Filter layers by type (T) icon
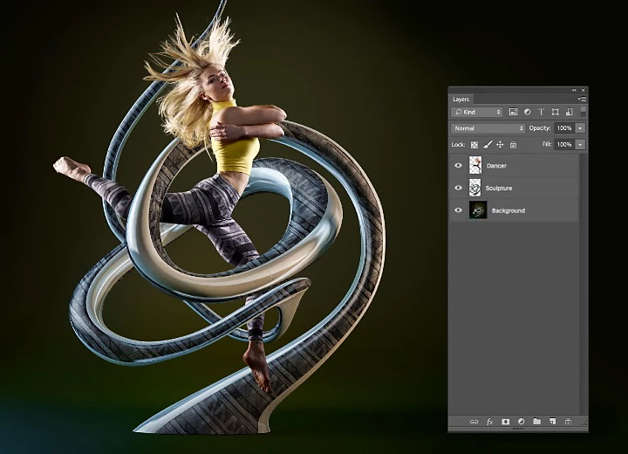Screen dimensions: 628x454 pyautogui.click(x=541, y=112)
